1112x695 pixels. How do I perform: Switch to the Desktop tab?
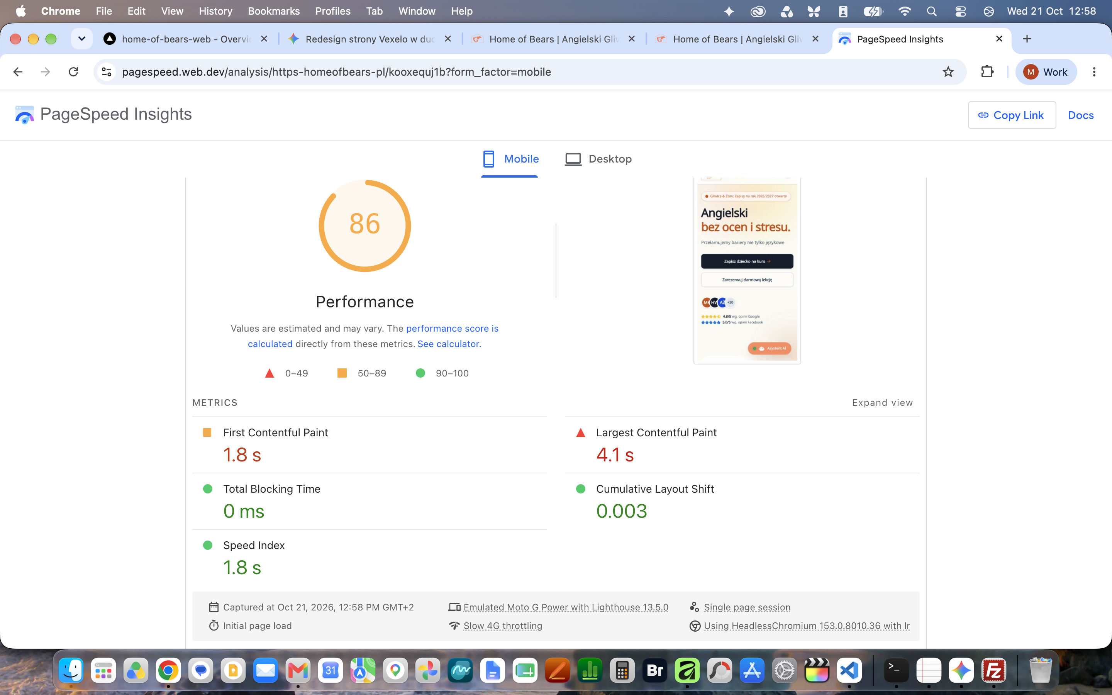tap(598, 159)
